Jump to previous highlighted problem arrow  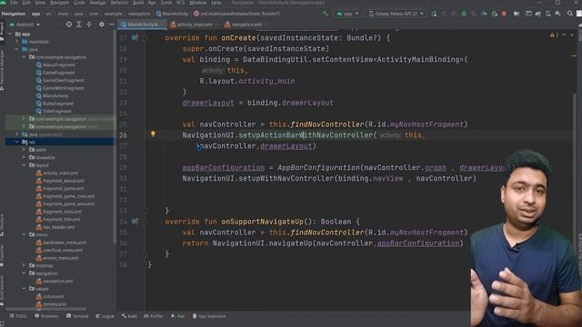point(564,35)
